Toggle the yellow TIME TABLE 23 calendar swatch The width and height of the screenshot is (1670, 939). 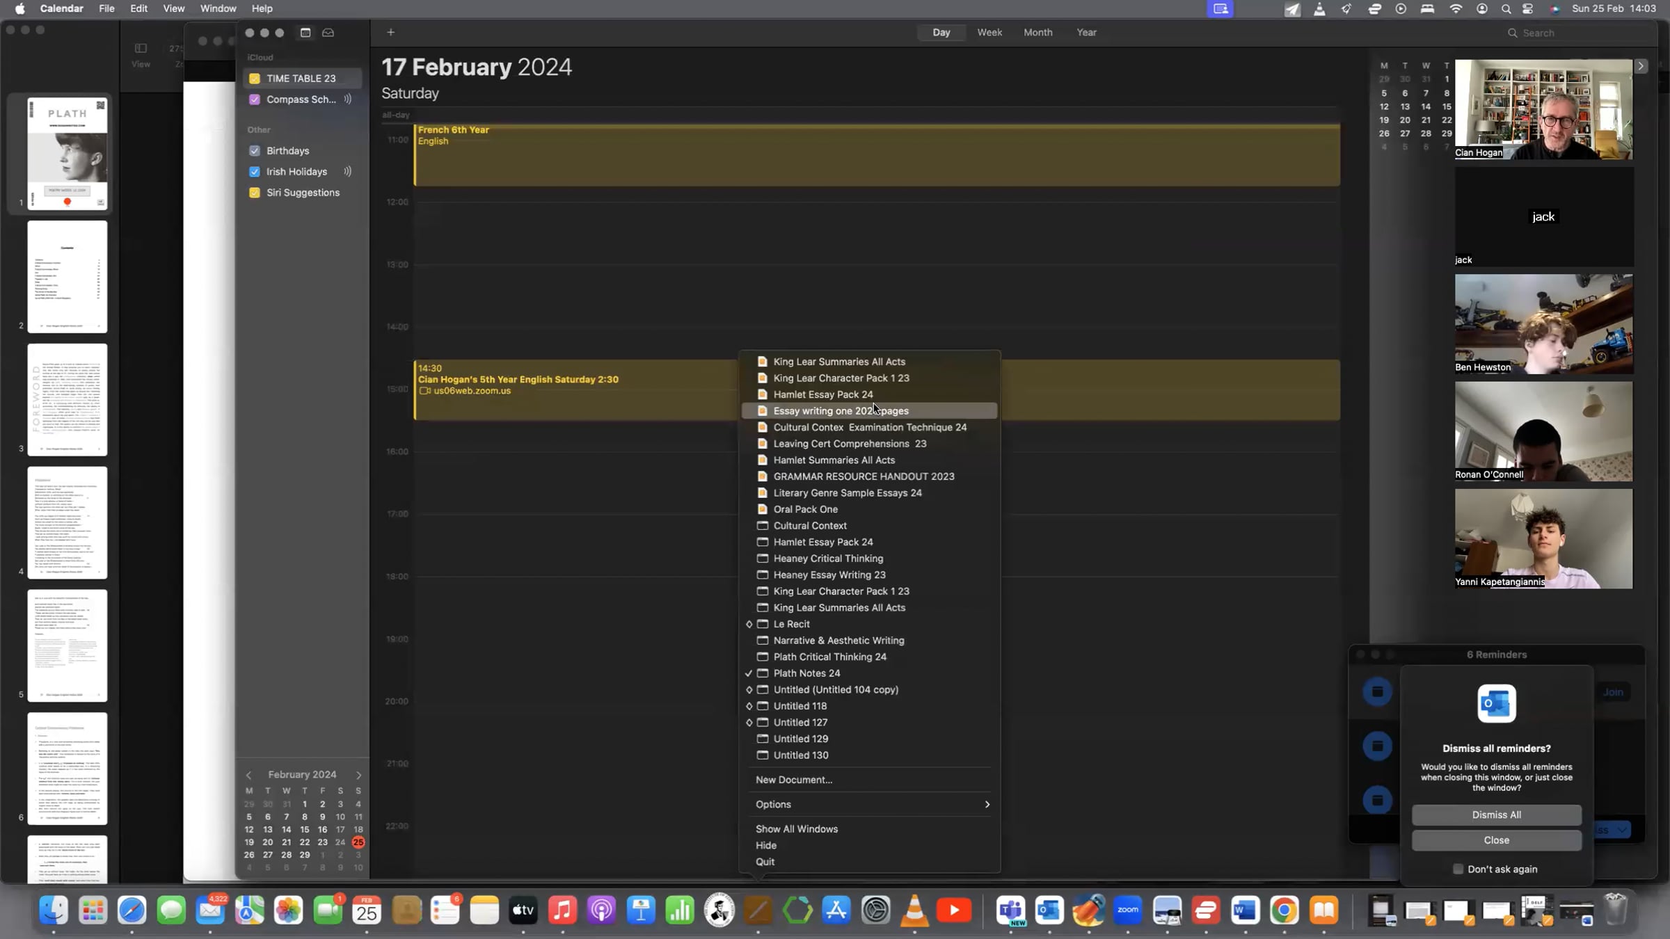tap(255, 79)
